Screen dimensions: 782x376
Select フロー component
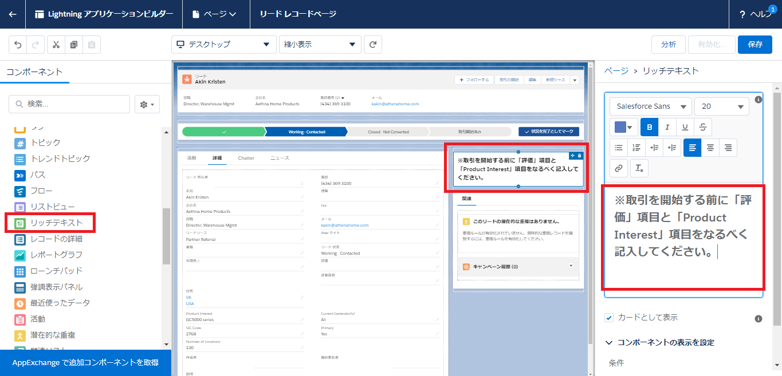click(33, 191)
